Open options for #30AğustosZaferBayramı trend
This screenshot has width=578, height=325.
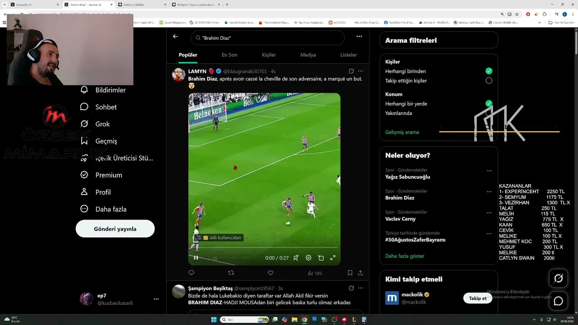[x=489, y=234]
